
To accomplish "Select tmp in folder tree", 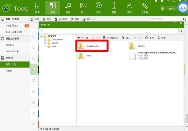I will [54, 46].
